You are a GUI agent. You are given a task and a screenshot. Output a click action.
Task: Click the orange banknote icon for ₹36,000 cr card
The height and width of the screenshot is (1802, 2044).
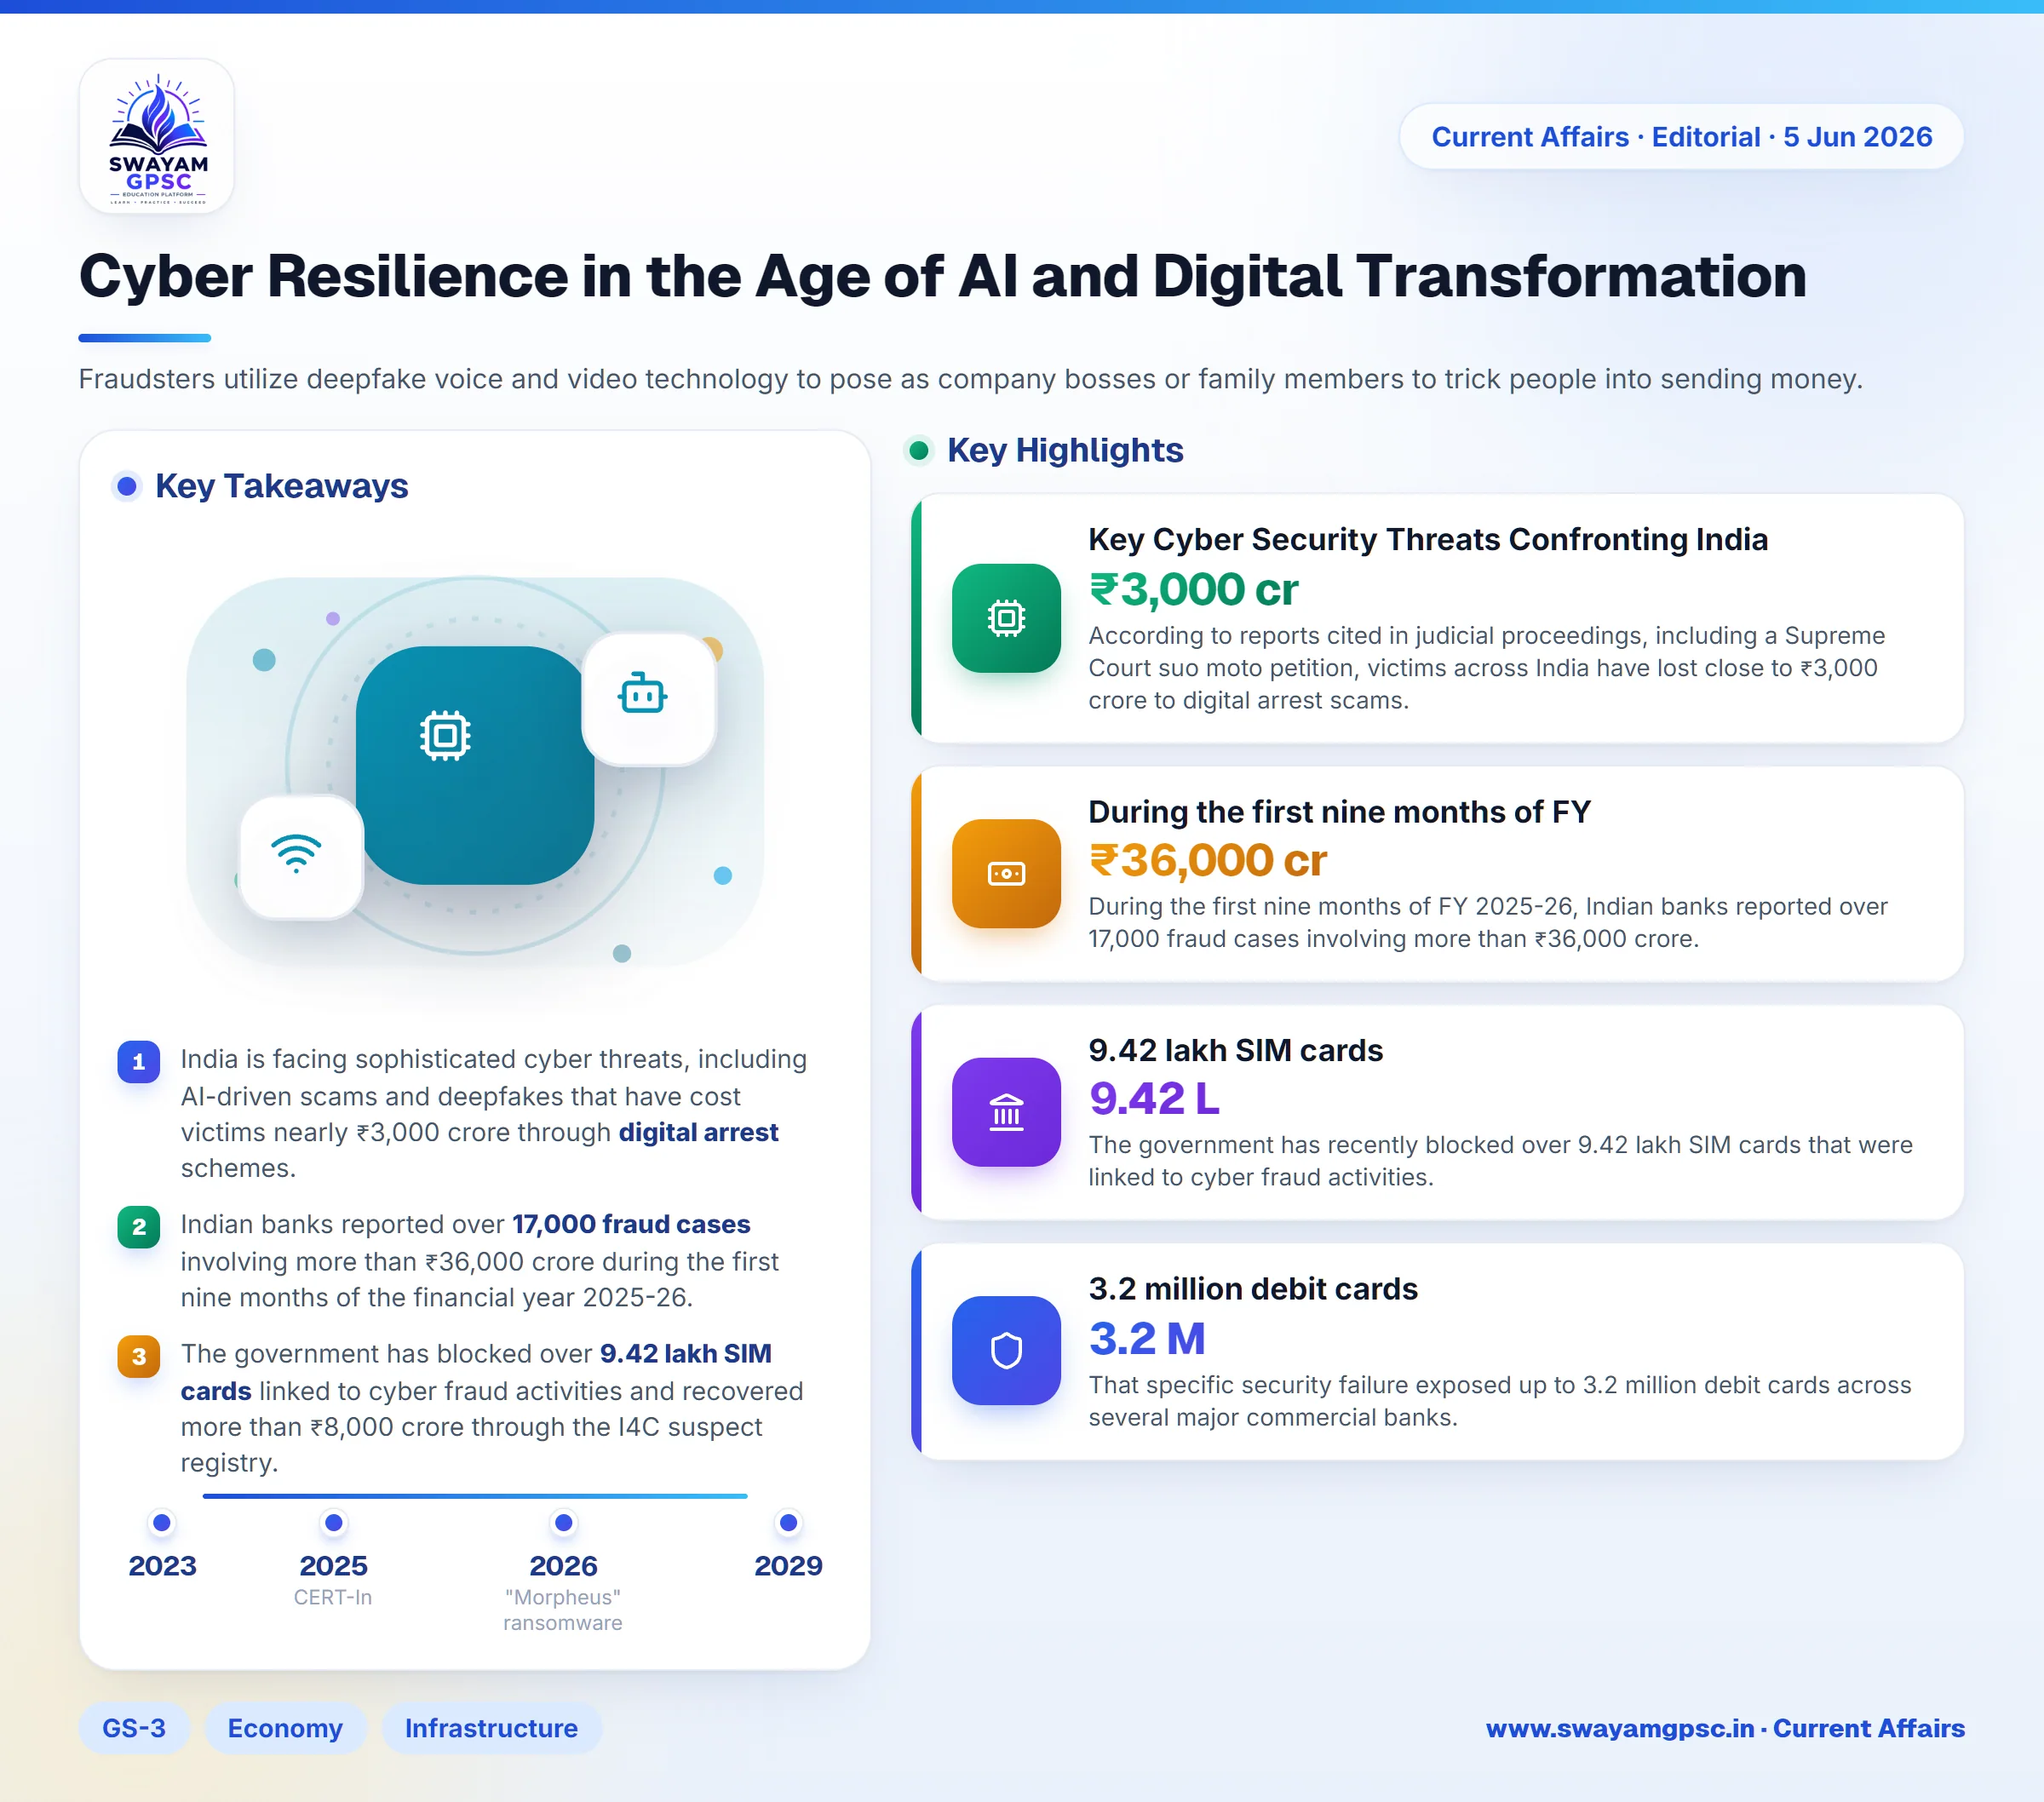click(1006, 874)
